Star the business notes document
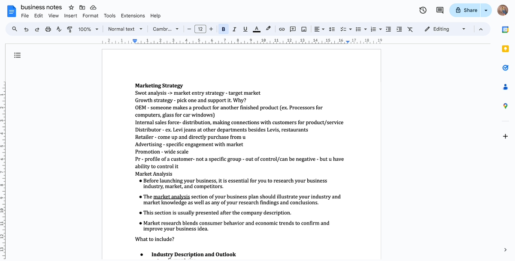The height and width of the screenshot is (261, 515). pyautogui.click(x=71, y=7)
